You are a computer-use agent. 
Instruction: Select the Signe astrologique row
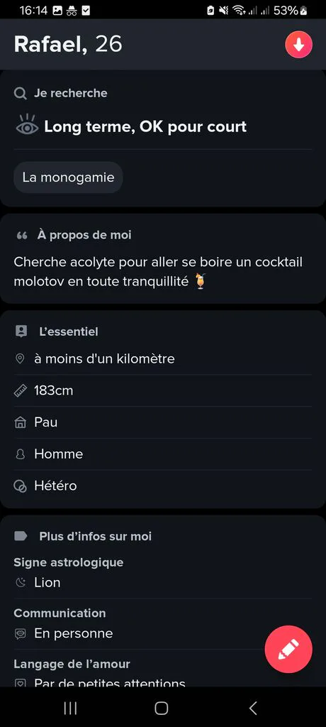(x=163, y=573)
